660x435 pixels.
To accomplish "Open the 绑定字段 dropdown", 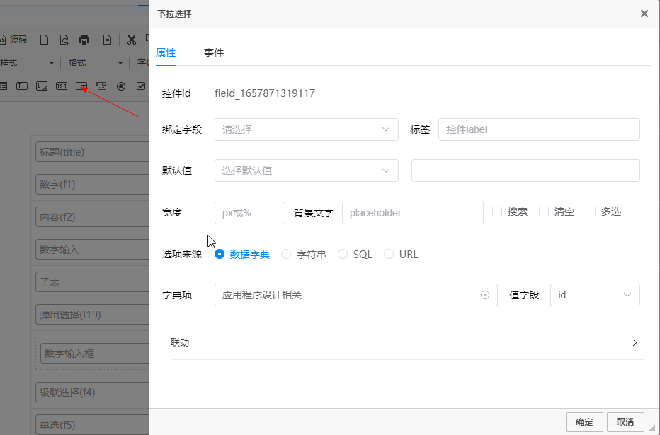I will coord(306,129).
